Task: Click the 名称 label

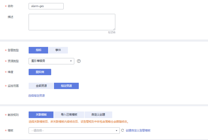Action: [x=10, y=6]
